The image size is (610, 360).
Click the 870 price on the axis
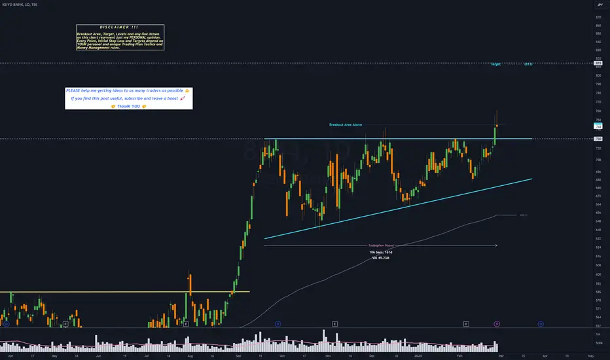click(598, 18)
